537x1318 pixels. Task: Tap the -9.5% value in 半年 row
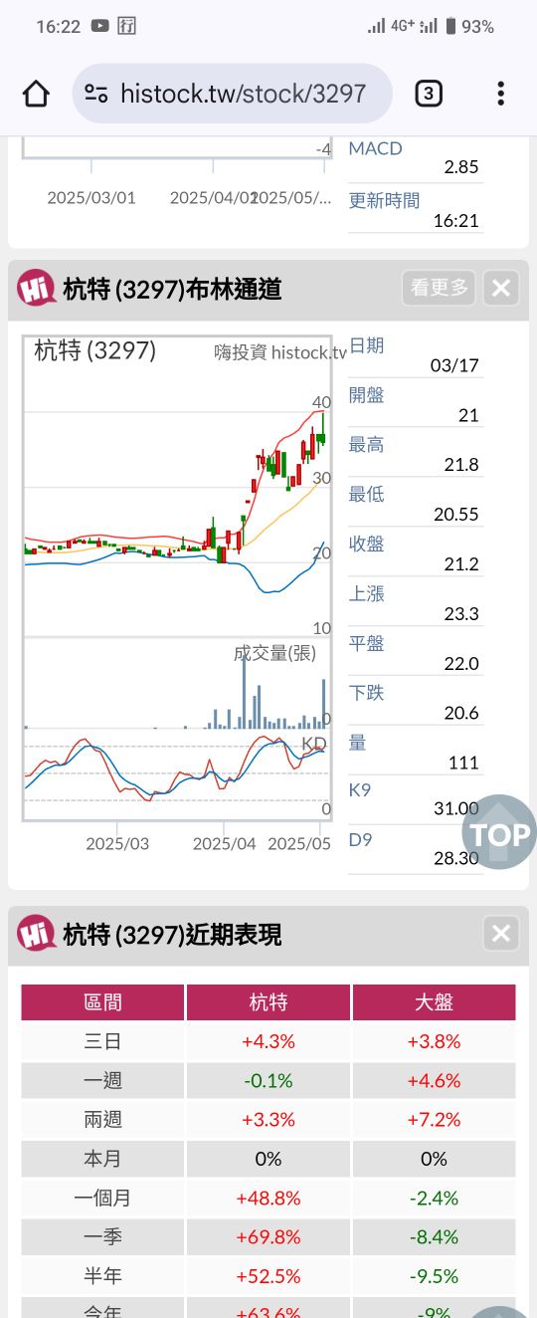[434, 1275]
